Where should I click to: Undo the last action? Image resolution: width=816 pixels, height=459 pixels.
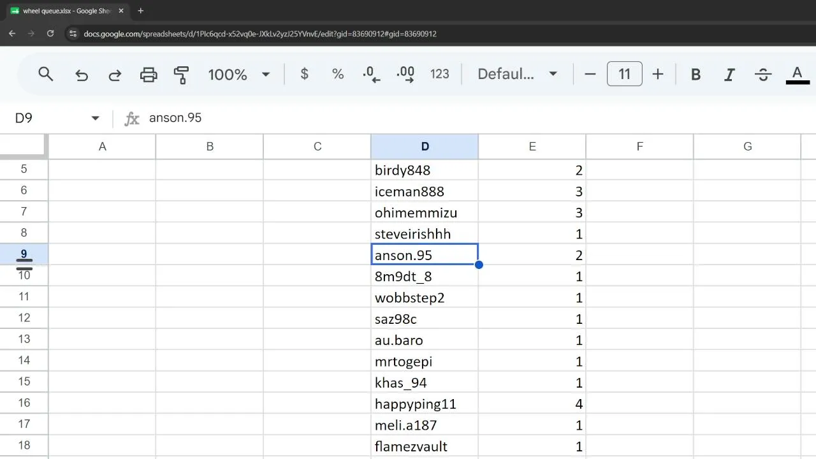[82, 75]
